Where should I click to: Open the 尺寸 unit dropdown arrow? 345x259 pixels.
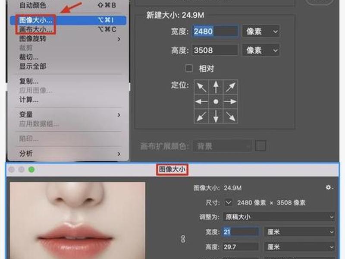[229, 202]
